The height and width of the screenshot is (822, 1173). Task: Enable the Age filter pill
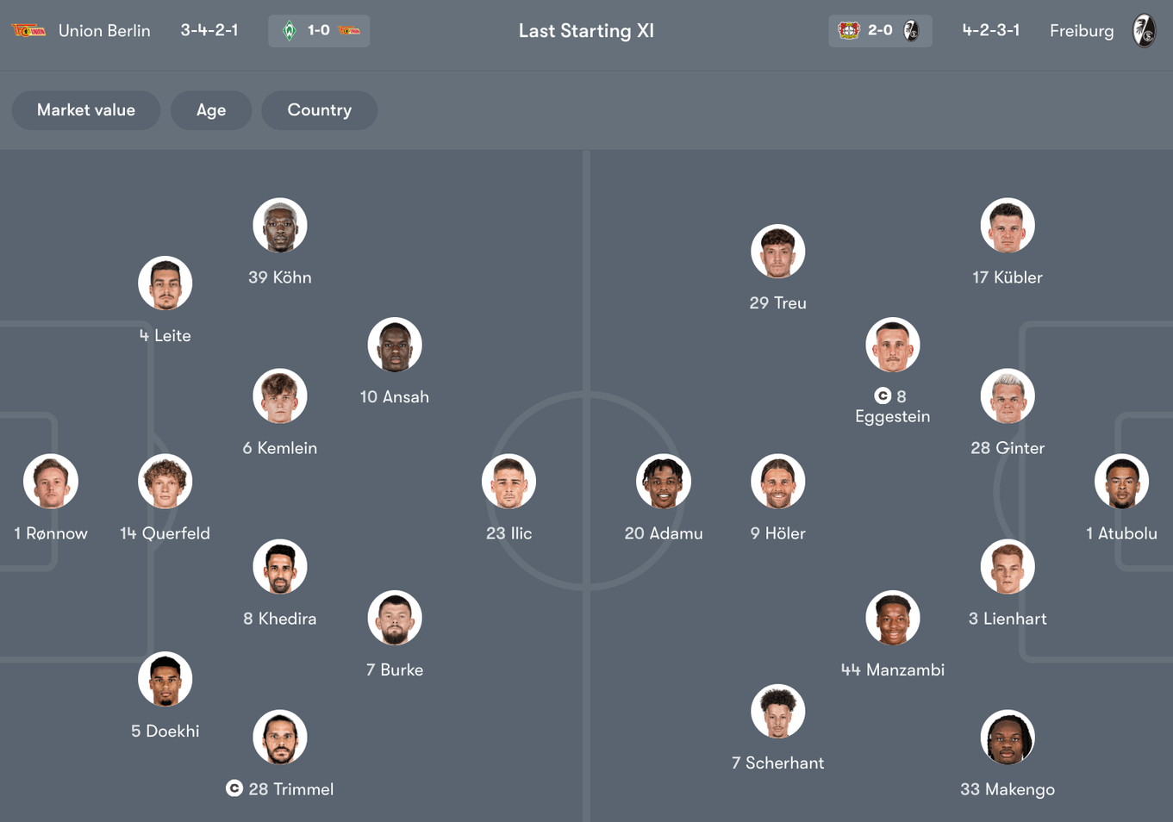pyautogui.click(x=211, y=110)
